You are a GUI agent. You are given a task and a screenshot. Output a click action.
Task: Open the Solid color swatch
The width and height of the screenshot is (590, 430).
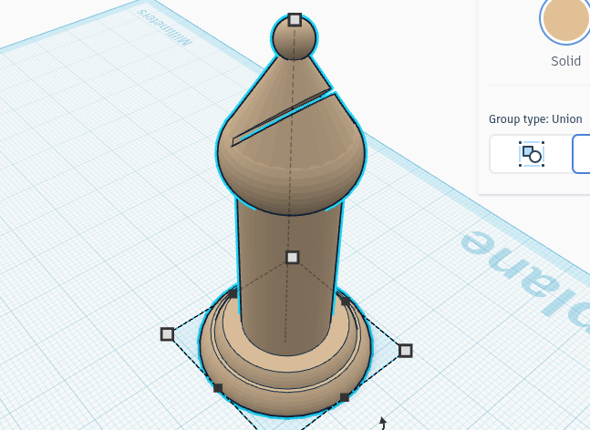click(x=565, y=19)
